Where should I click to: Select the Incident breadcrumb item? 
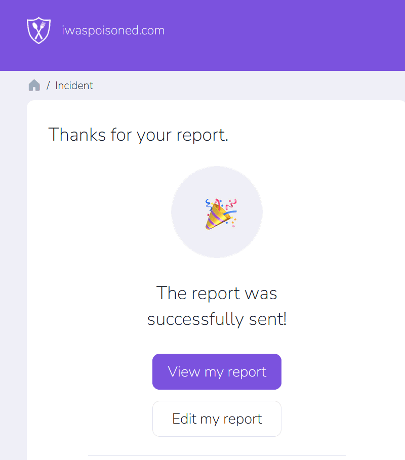click(74, 86)
